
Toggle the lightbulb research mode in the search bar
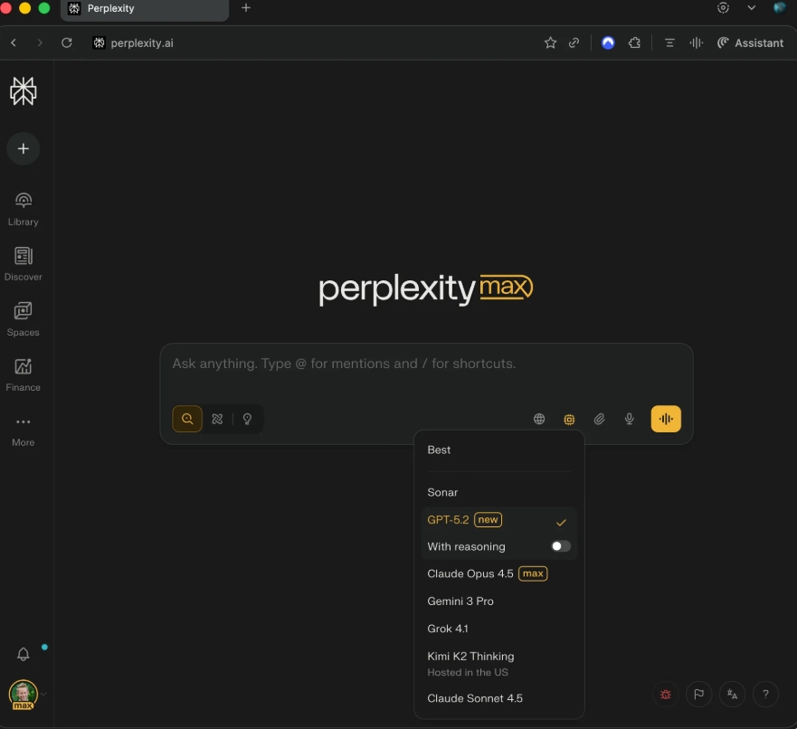point(246,419)
